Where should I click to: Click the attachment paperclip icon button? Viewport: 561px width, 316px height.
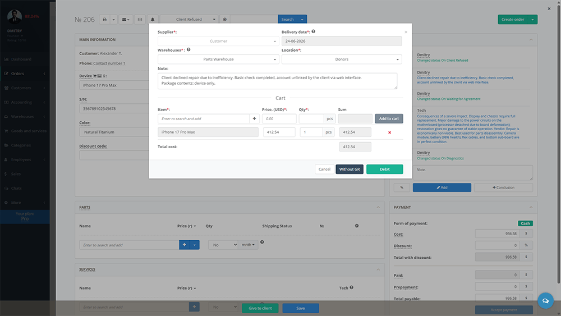click(x=402, y=187)
